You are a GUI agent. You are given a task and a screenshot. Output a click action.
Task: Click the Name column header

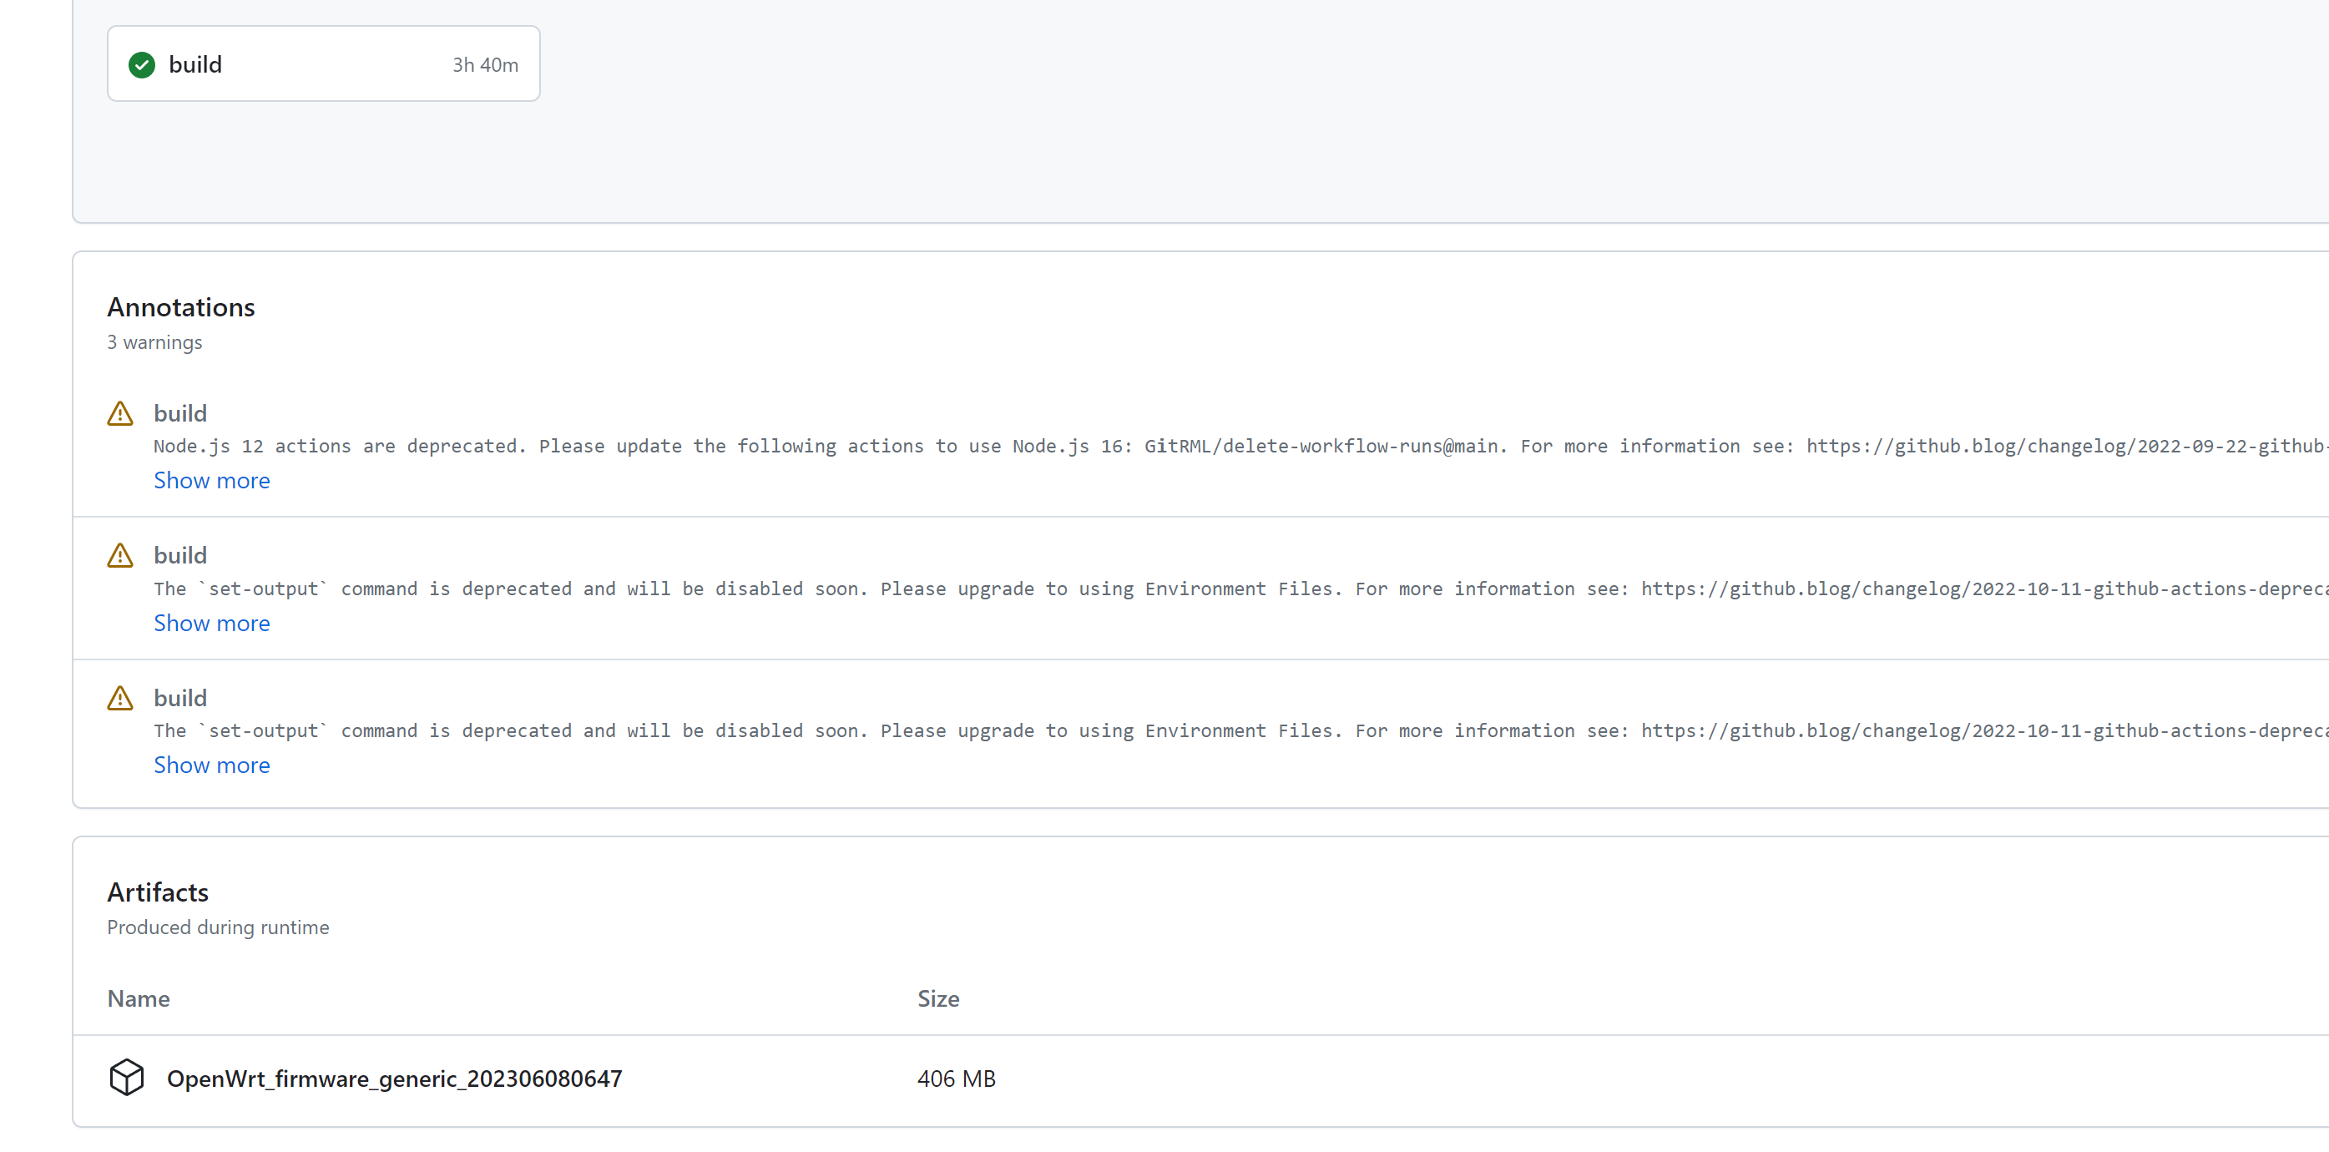139,998
